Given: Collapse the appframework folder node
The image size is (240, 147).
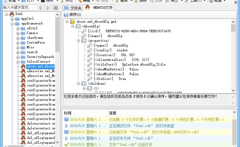Looking at the screenshot, I should pos(12,24).
